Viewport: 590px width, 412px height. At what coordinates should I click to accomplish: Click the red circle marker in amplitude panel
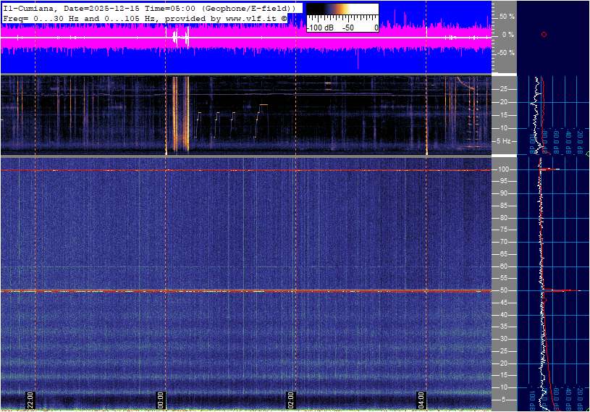[544, 35]
